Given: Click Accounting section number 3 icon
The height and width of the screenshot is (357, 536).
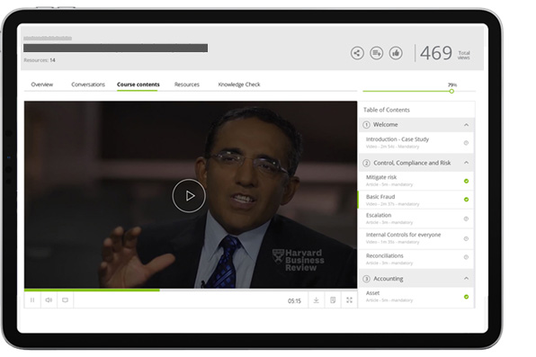Looking at the screenshot, I should coord(366,279).
